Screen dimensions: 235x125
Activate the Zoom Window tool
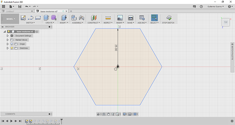pyautogui.click(x=113, y=114)
